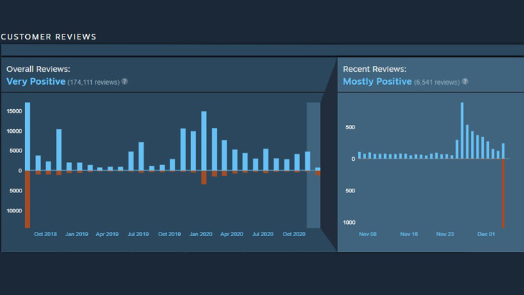Click the Overall Reviews: label
Viewport: 524px width, 295px height.
(38, 69)
